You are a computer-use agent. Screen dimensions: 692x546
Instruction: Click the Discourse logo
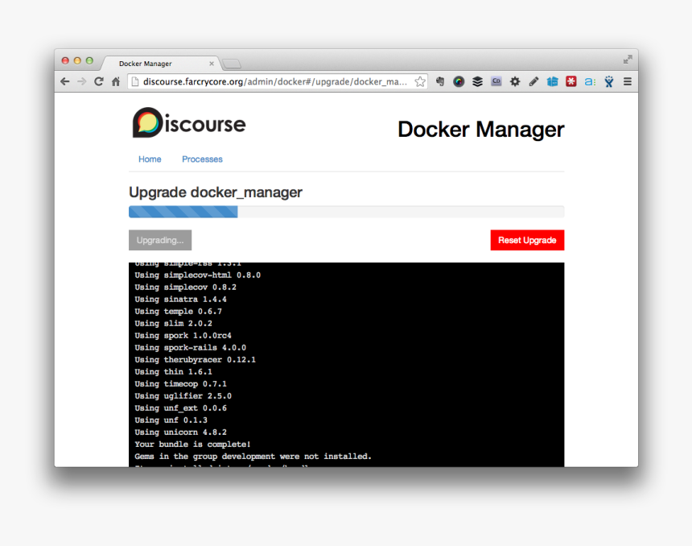click(189, 122)
